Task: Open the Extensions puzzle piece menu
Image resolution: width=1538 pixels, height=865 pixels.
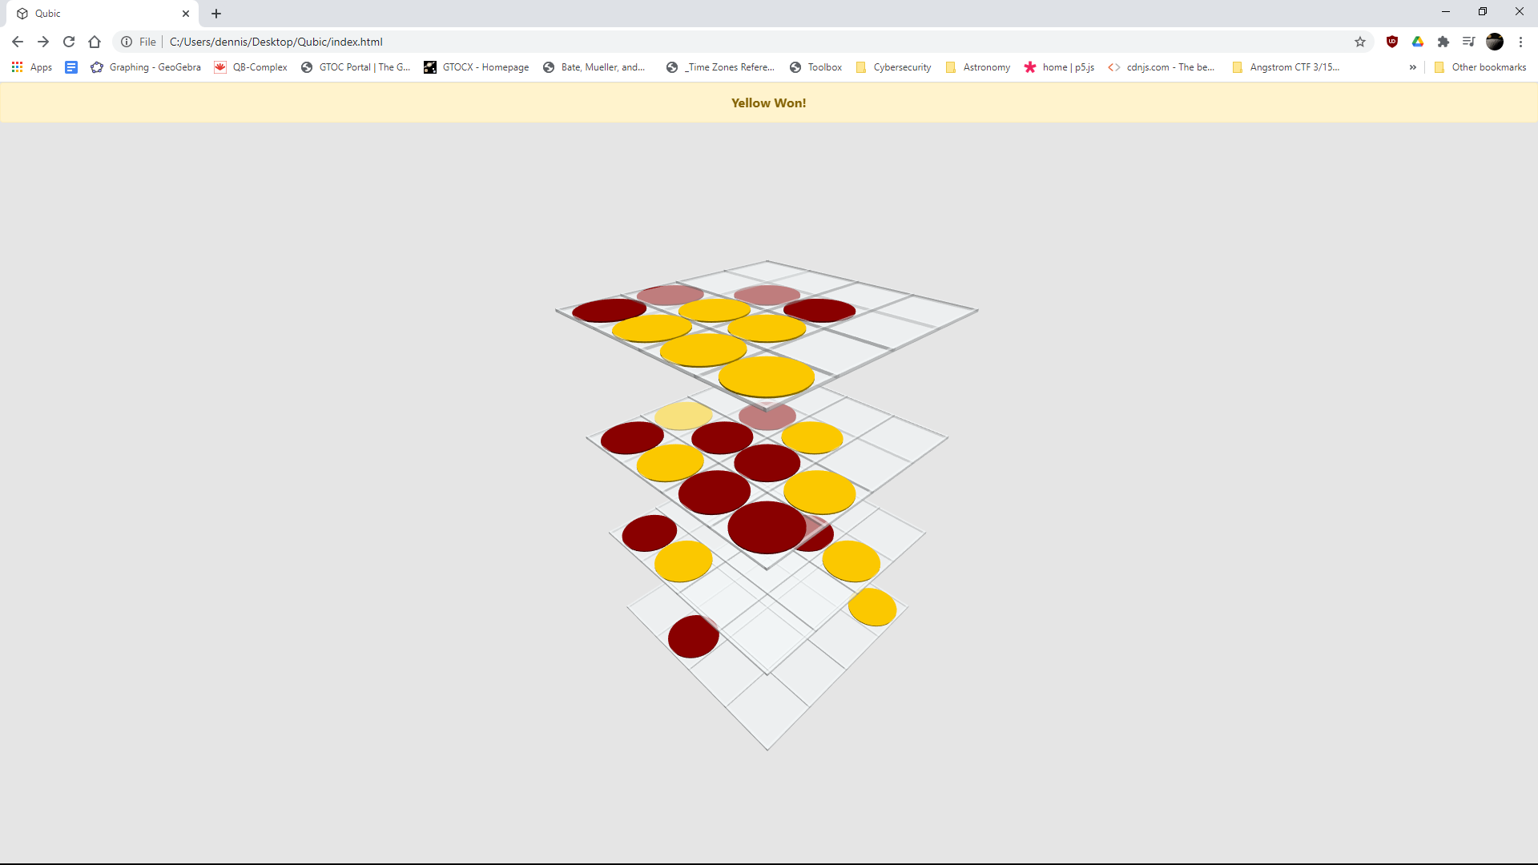Action: [1443, 42]
